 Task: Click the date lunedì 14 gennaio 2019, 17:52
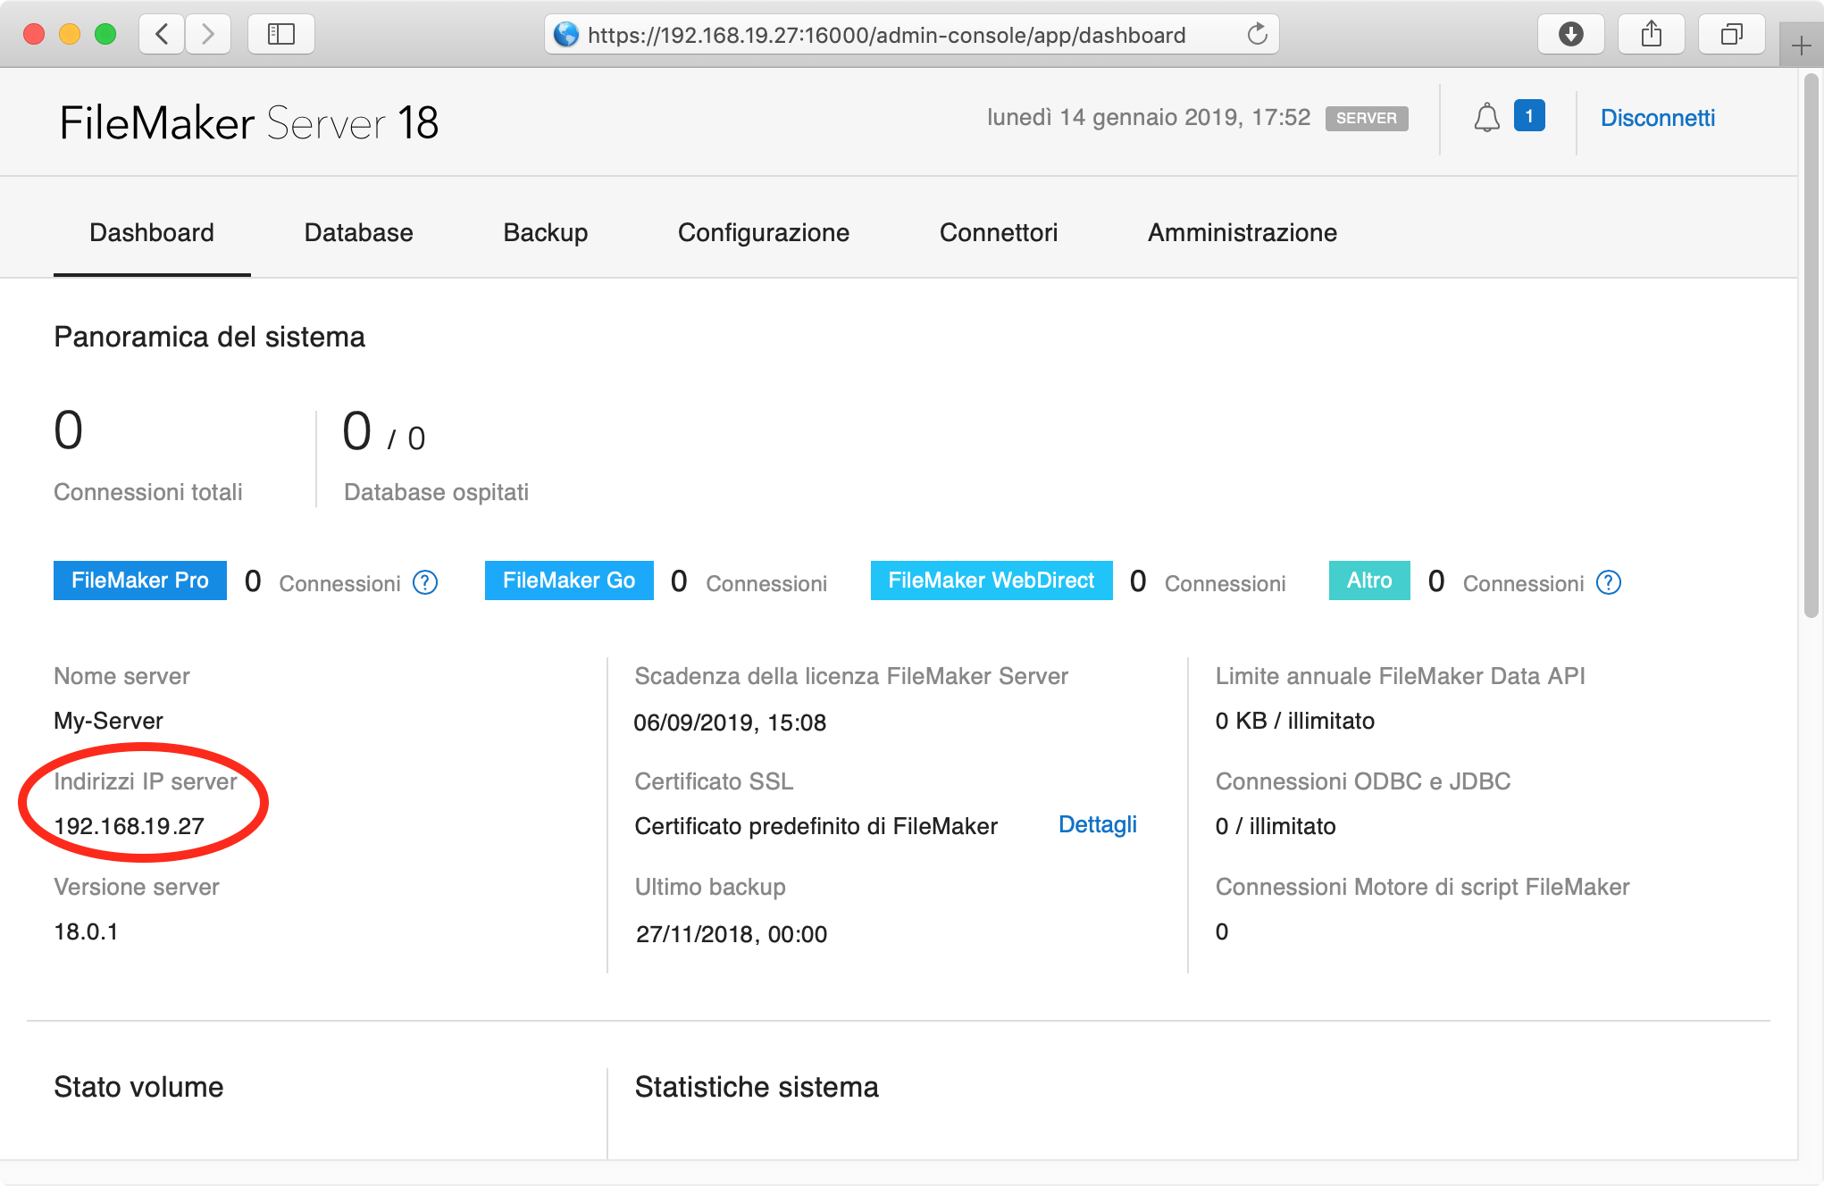click(1149, 118)
